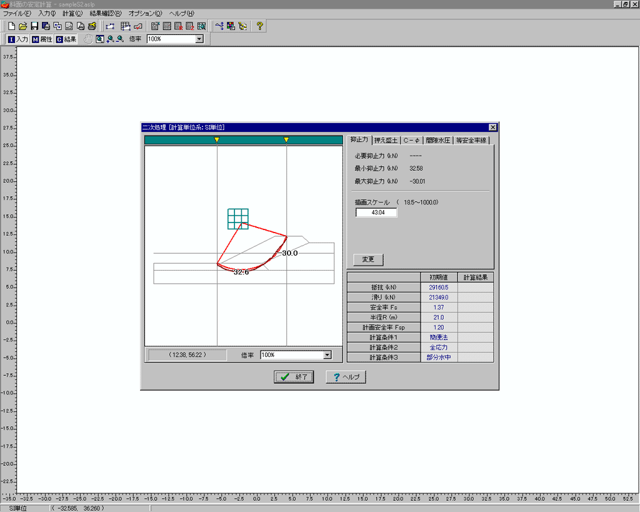Open the 結果確認 menu
Viewport: 640px width, 512px height.
(x=105, y=13)
